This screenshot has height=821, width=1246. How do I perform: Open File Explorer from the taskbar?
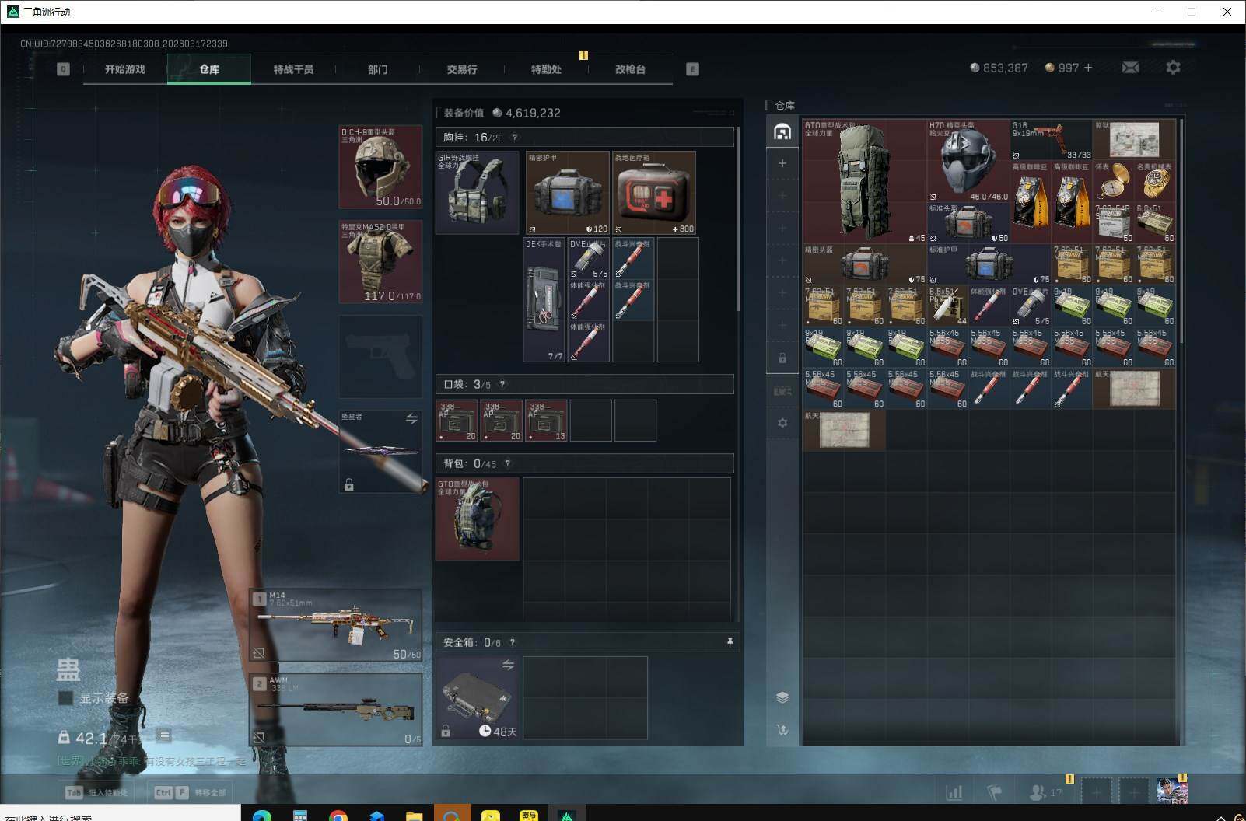(414, 815)
